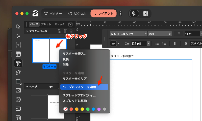Select the マスター A spread thumbnail
Screen dimensions: 202x121
click(49, 51)
